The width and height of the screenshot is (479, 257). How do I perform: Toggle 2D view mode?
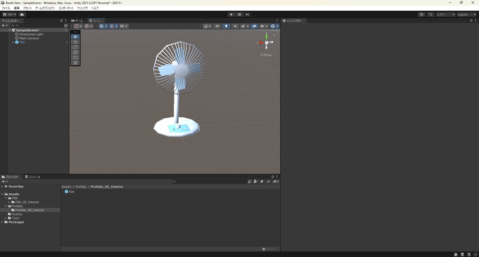point(217,26)
